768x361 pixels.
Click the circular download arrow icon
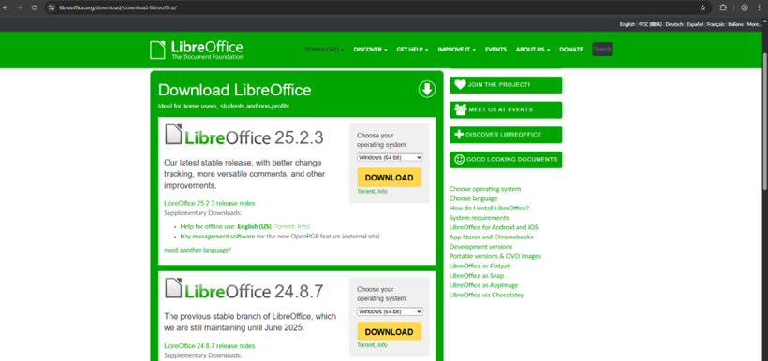coord(426,90)
